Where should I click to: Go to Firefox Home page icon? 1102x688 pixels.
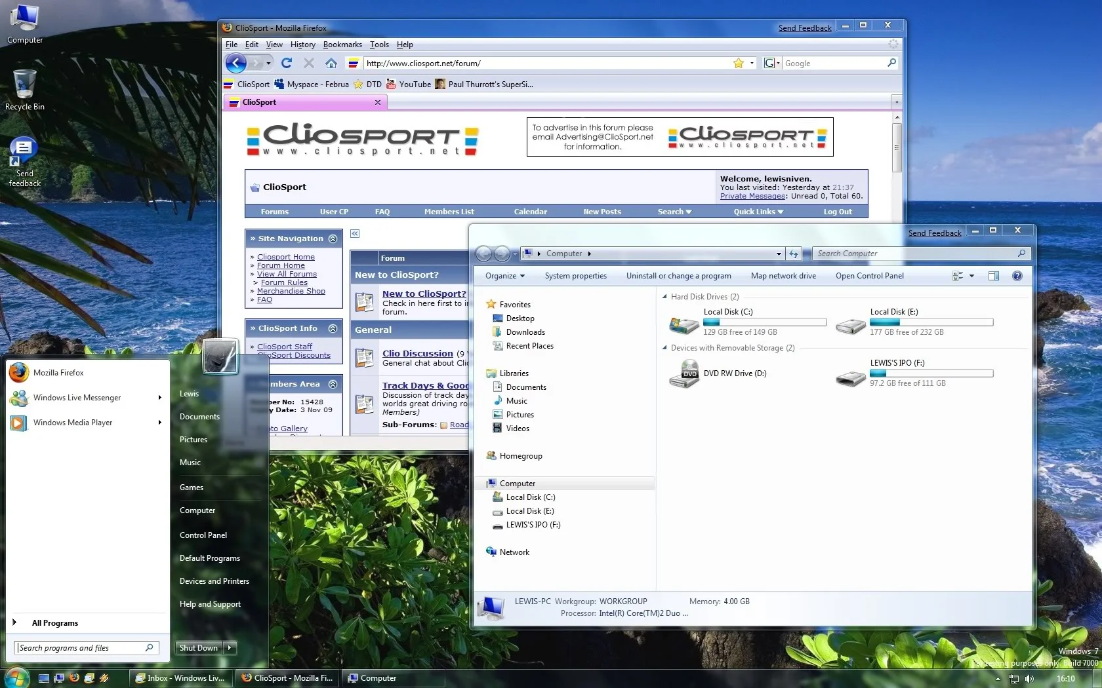[x=331, y=63]
